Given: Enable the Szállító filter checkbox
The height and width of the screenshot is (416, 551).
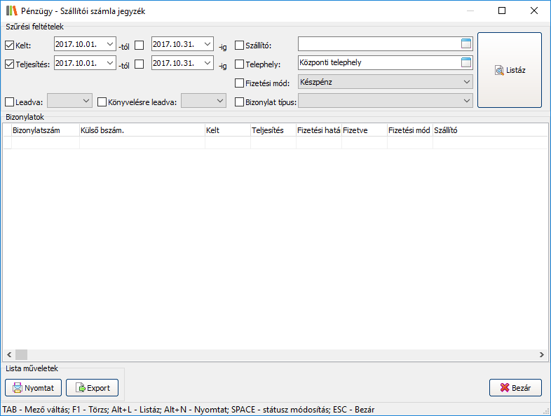Looking at the screenshot, I should [240, 46].
